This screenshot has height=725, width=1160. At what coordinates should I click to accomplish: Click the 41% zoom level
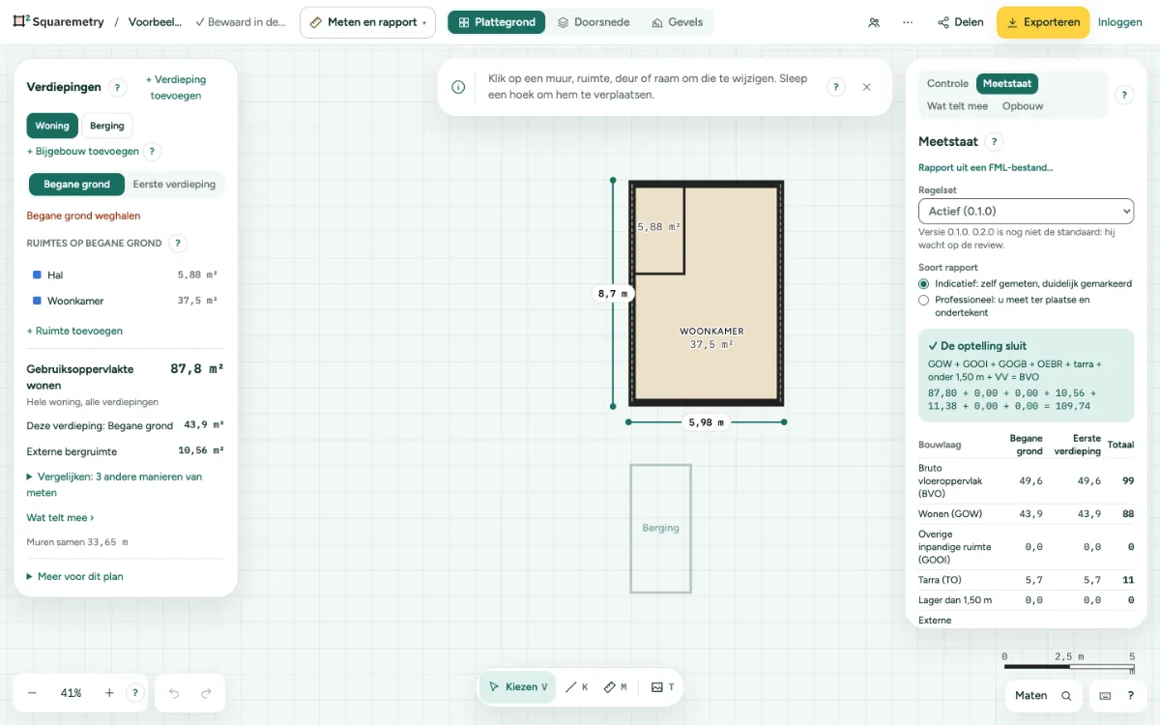pos(71,693)
